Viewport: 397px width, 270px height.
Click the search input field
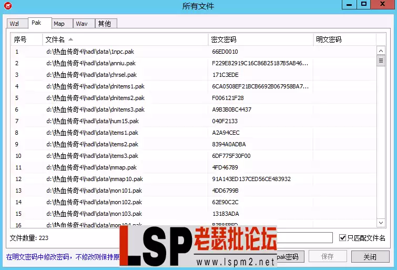pyautogui.click(x=305, y=238)
